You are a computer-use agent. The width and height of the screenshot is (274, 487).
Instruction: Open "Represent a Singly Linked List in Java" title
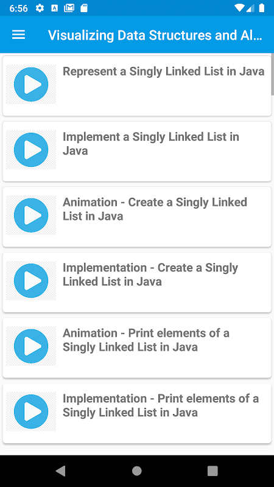163,71
